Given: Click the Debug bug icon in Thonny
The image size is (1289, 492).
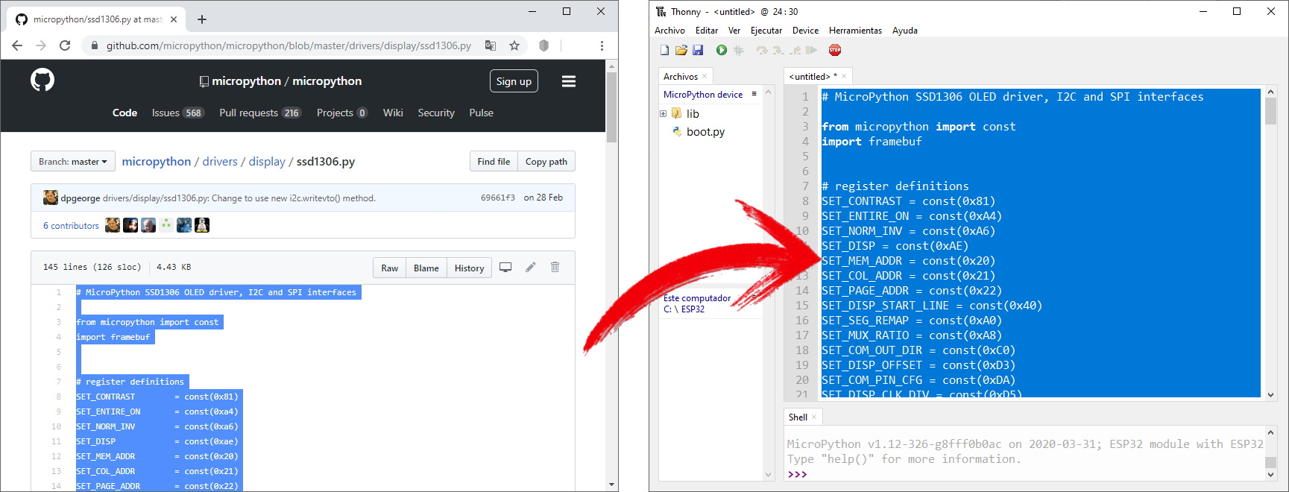Looking at the screenshot, I should 738,50.
